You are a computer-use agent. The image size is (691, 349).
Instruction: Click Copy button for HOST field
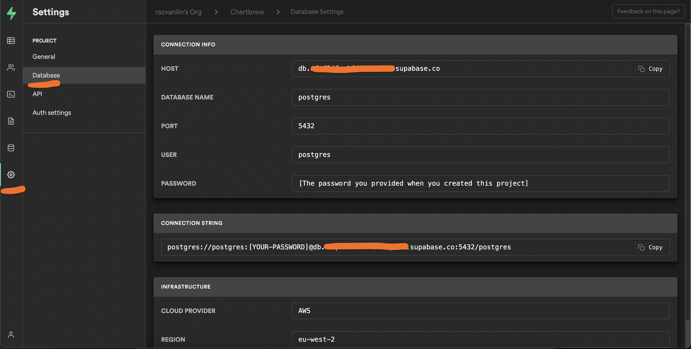651,69
